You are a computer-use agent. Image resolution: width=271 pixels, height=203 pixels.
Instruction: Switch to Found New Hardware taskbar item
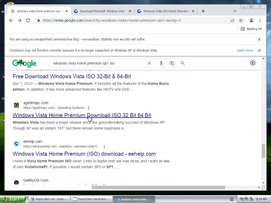[x=92, y=199]
